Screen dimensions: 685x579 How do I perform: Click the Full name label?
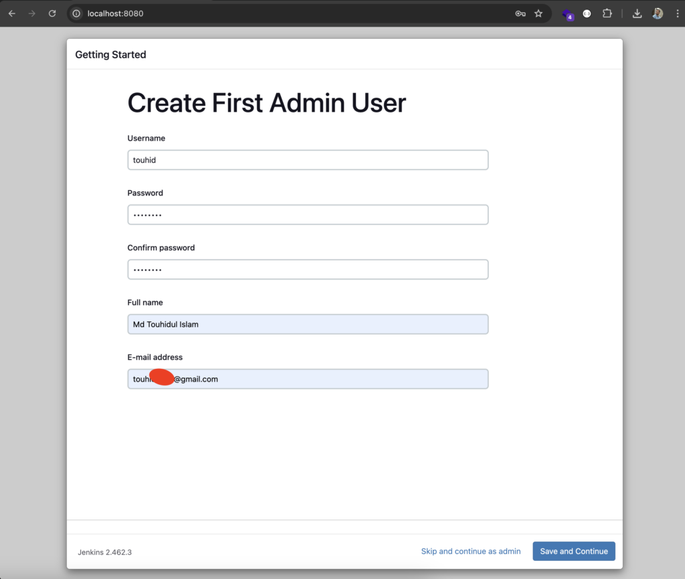click(145, 303)
